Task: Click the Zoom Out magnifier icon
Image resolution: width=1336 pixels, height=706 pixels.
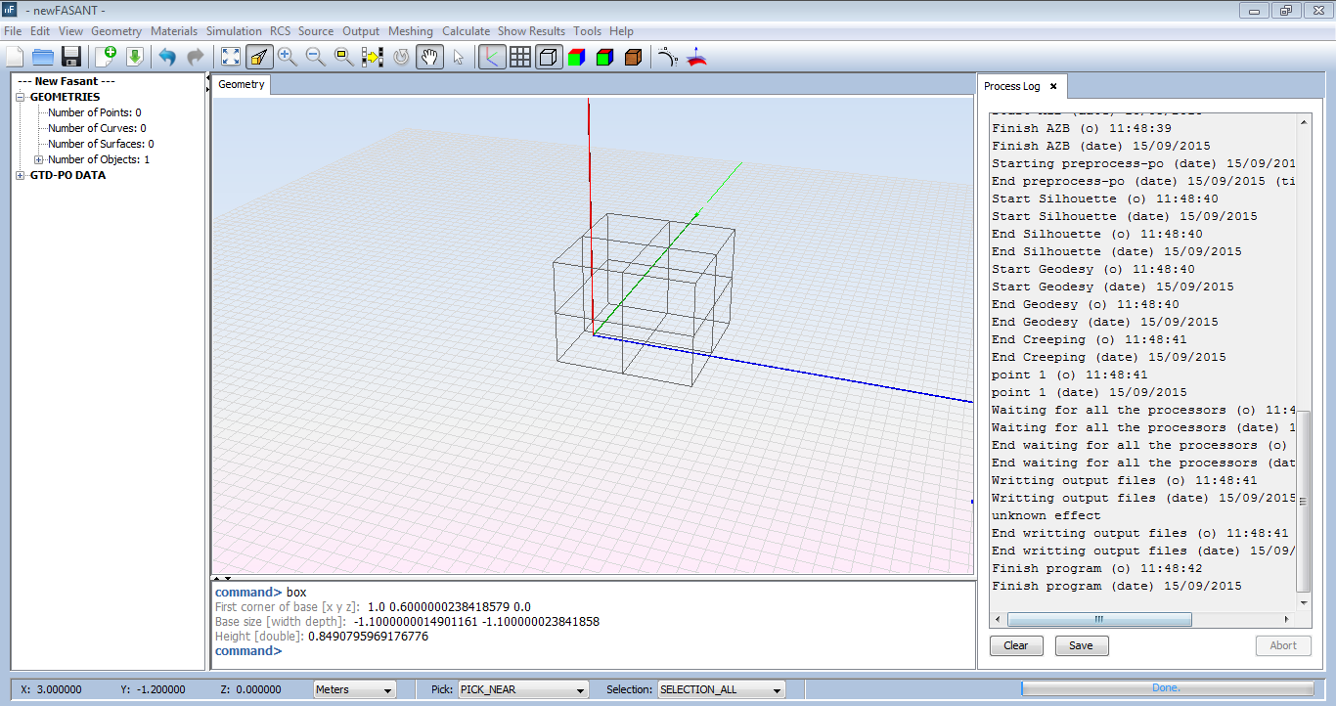Action: coord(315,57)
